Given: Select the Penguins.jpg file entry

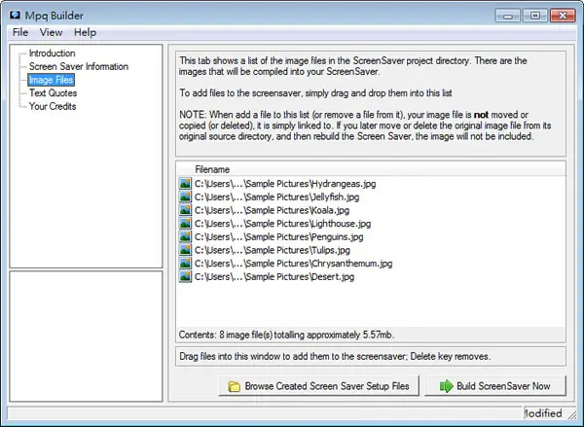Looking at the screenshot, I should 278,236.
